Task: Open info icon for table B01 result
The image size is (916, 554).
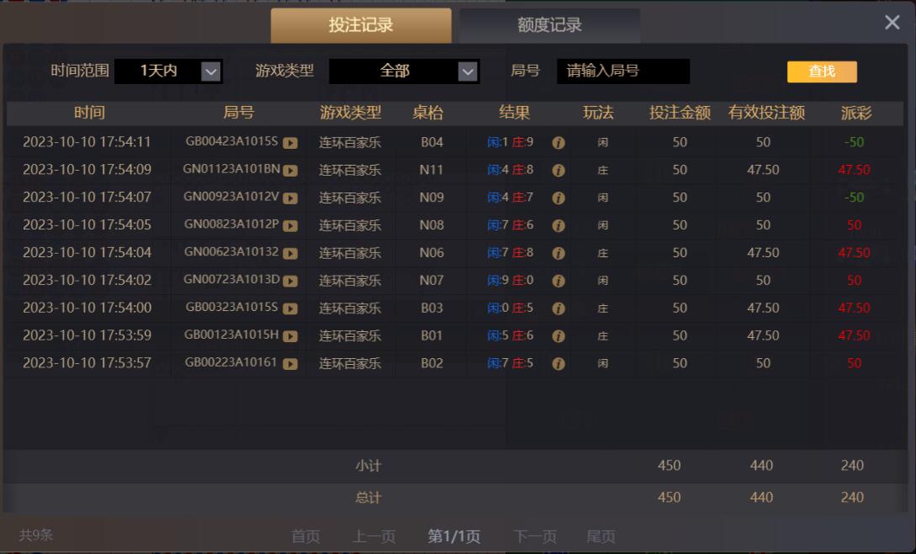Action: click(x=559, y=336)
